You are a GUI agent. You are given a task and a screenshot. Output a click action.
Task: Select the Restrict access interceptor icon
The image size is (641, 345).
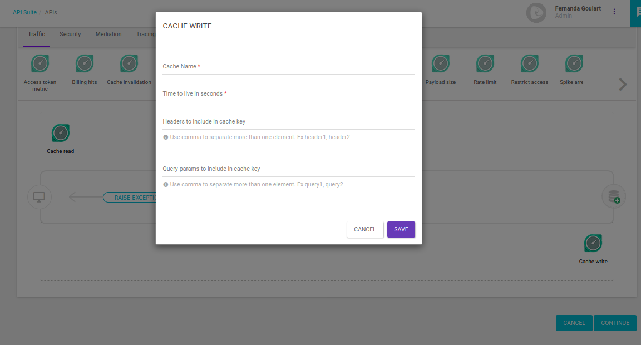point(530,64)
